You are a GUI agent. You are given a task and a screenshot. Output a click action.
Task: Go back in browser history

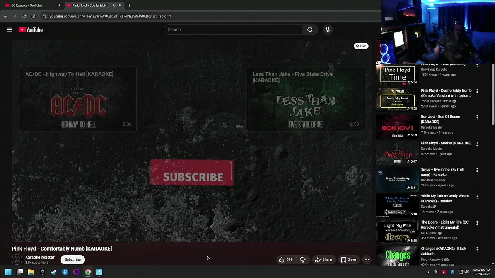pyautogui.click(x=5, y=16)
